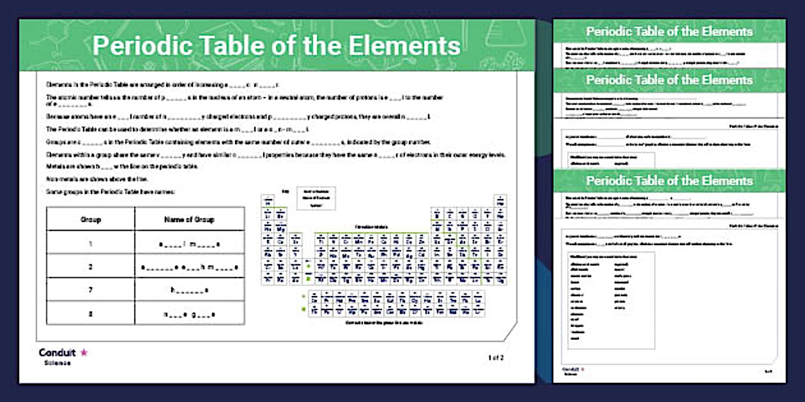
Task: Select the top-left hydrogen cell of the periodic table
Action: [266, 202]
